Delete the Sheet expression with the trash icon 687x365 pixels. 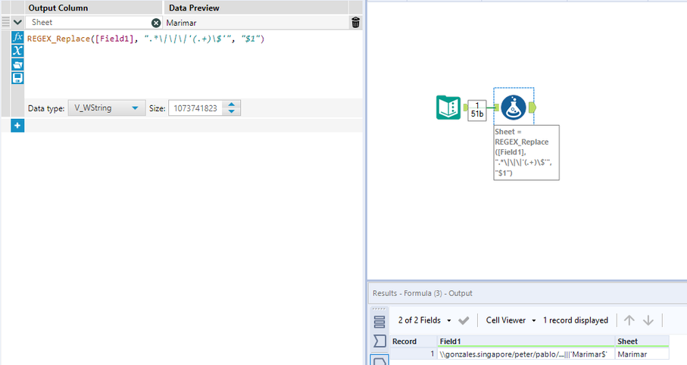[356, 23]
